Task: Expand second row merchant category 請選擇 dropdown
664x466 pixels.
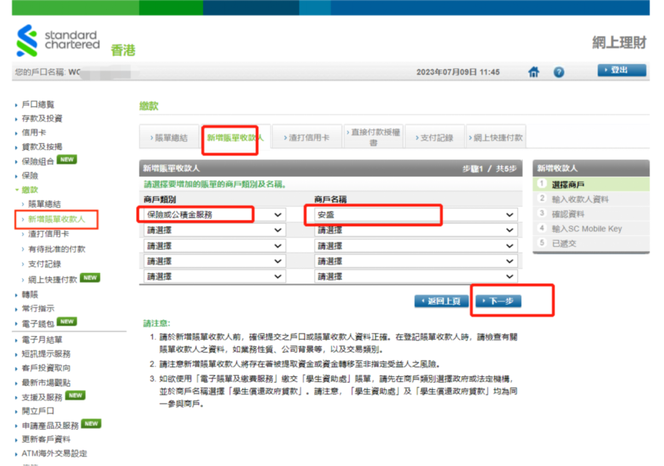Action: [215, 230]
